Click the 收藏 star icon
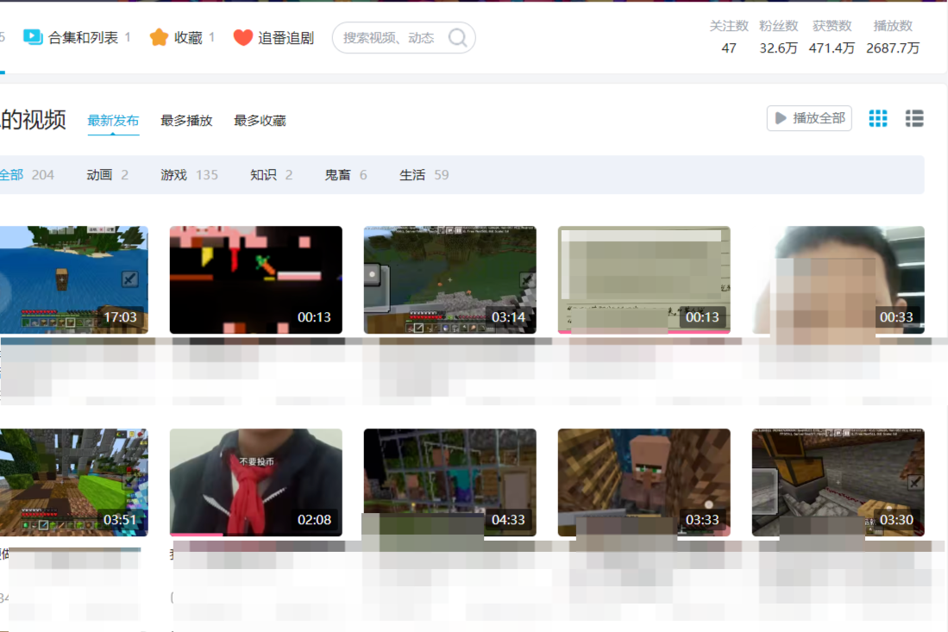Viewport: 948px width, 632px height. click(159, 37)
